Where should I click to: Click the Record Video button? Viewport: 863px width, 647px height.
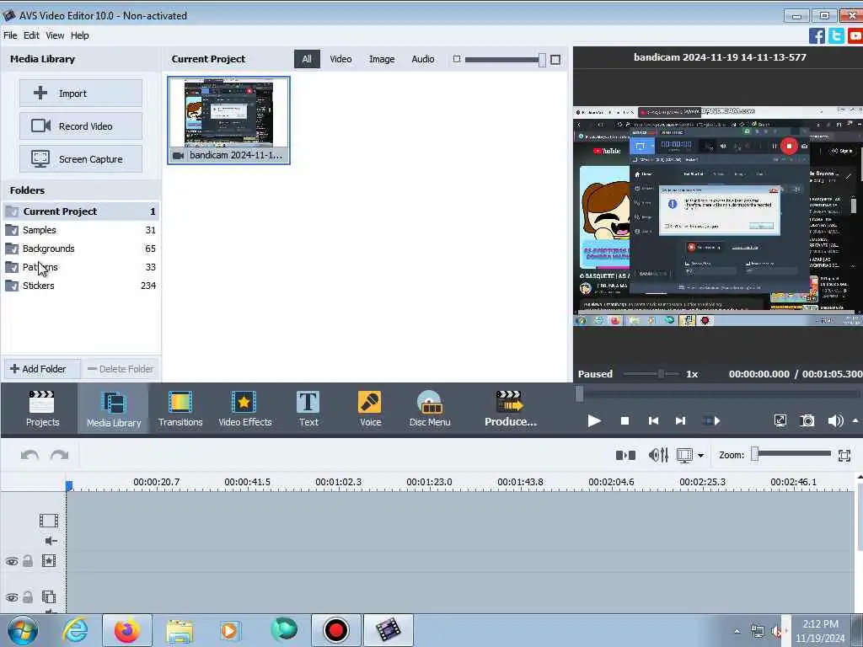(x=81, y=126)
